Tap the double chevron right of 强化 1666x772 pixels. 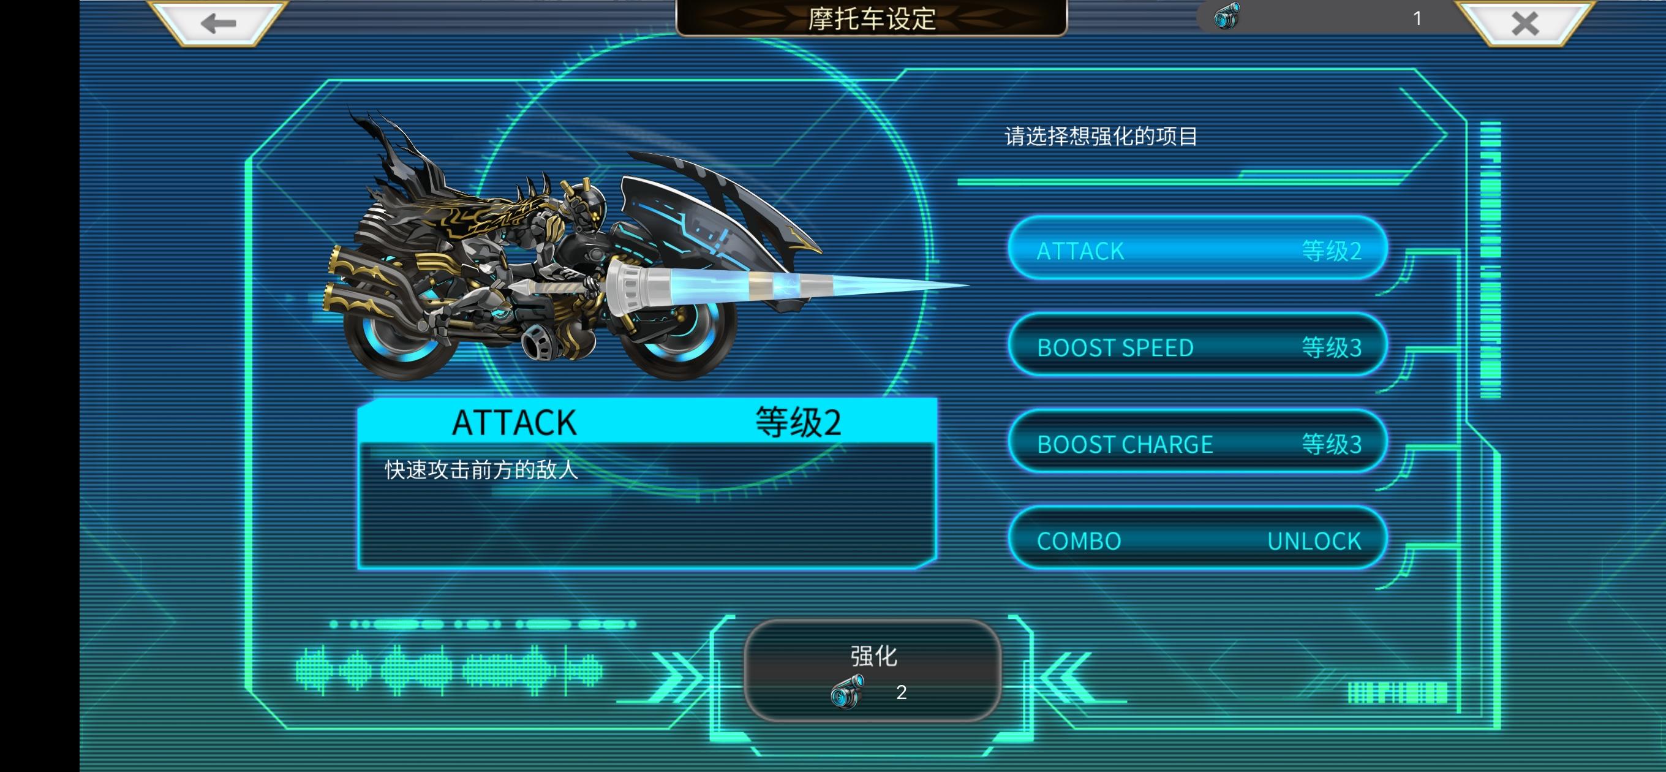click(x=1067, y=677)
